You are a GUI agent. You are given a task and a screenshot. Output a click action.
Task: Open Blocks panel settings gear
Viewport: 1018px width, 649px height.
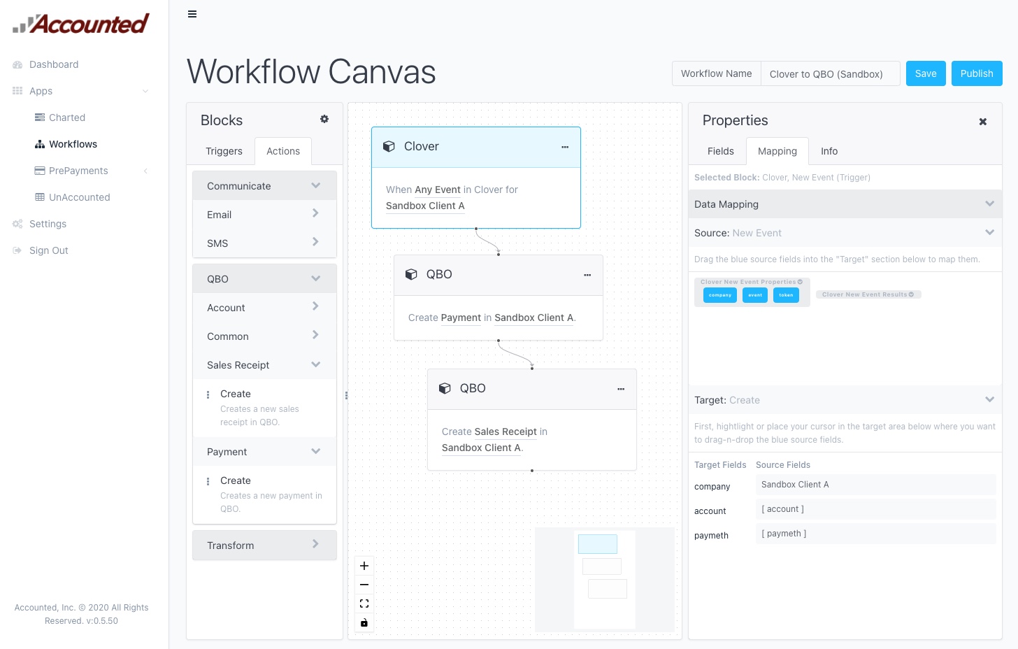324,119
